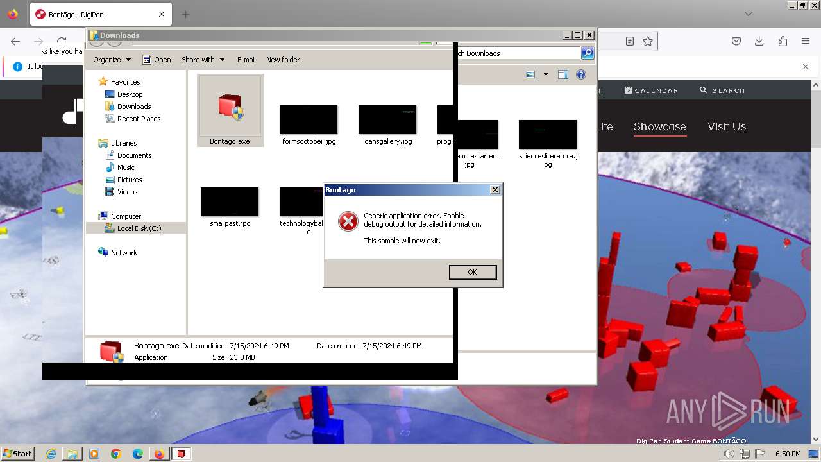Screen dimensions: 821x462
Task: Click New folder in the toolbar
Action: click(x=283, y=60)
